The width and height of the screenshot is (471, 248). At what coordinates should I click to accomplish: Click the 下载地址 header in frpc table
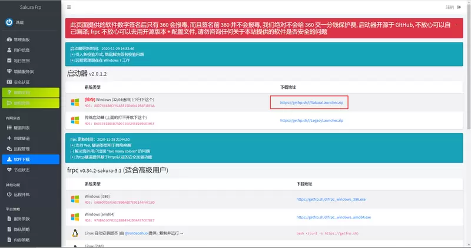304,184
